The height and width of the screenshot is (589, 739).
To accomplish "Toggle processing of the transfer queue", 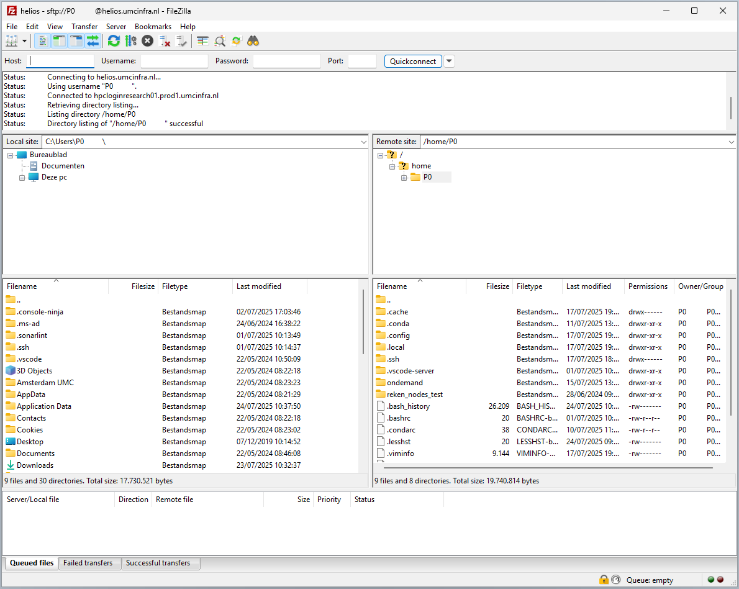I will click(x=130, y=41).
